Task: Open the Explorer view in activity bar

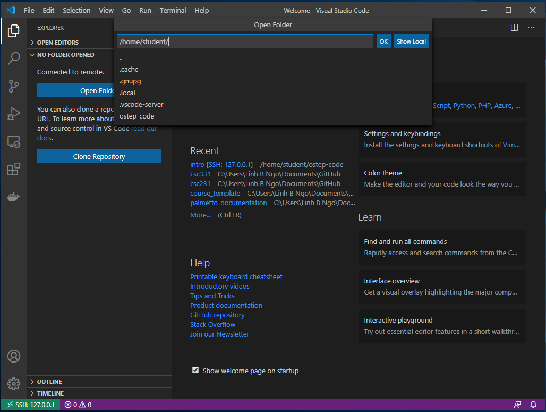Action: 14,31
